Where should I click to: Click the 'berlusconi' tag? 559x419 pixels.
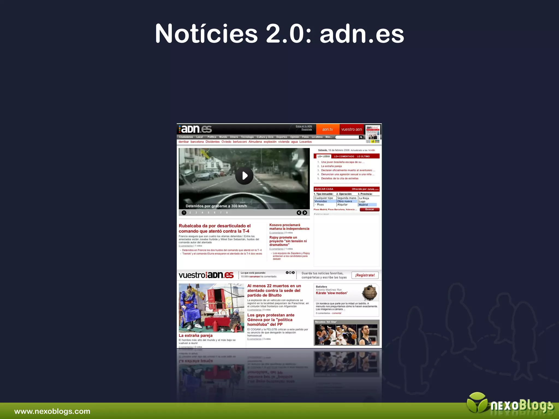pyautogui.click(x=240, y=142)
